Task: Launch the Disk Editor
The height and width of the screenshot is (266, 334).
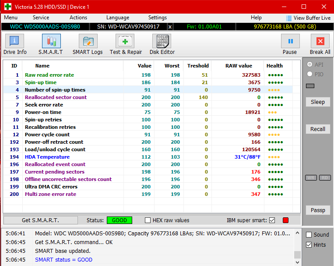Action: tap(162, 45)
